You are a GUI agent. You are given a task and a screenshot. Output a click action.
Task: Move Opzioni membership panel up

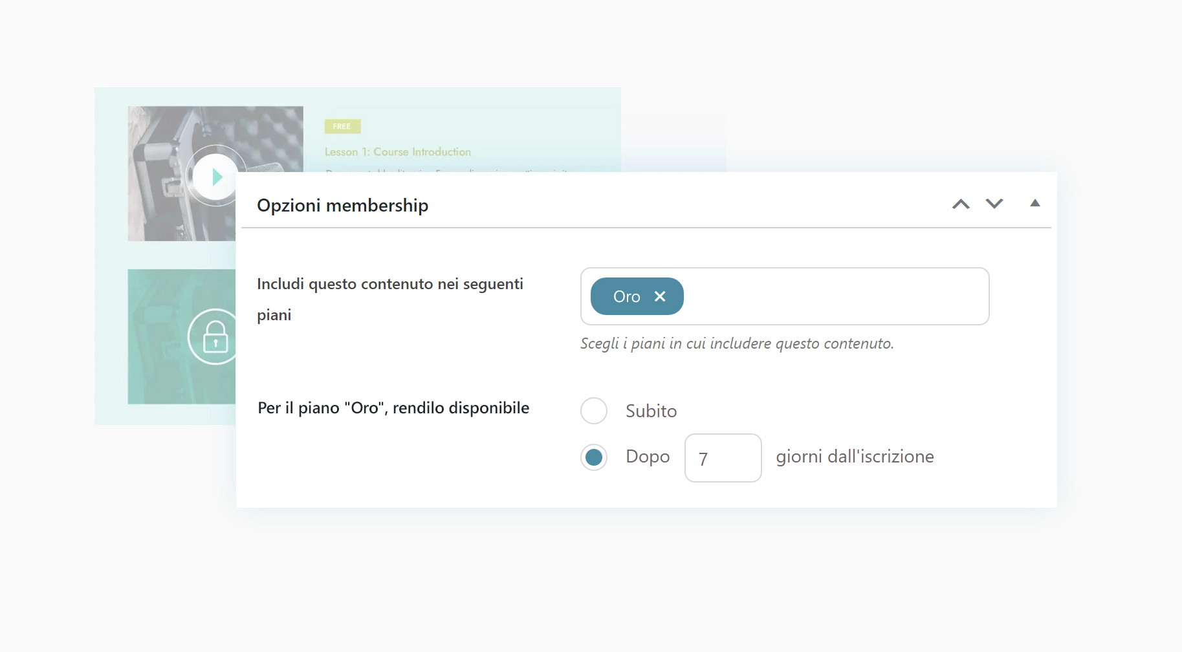click(961, 204)
